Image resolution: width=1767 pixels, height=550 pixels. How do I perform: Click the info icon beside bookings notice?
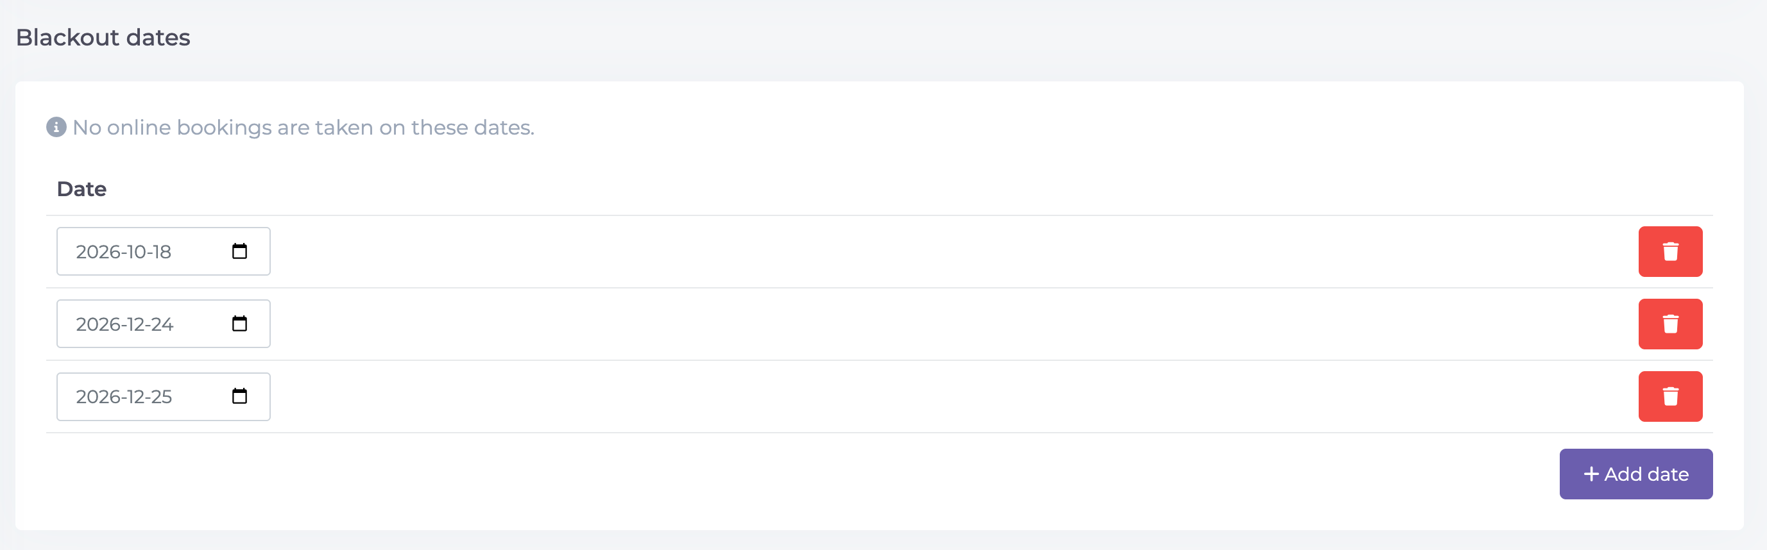pos(56,128)
